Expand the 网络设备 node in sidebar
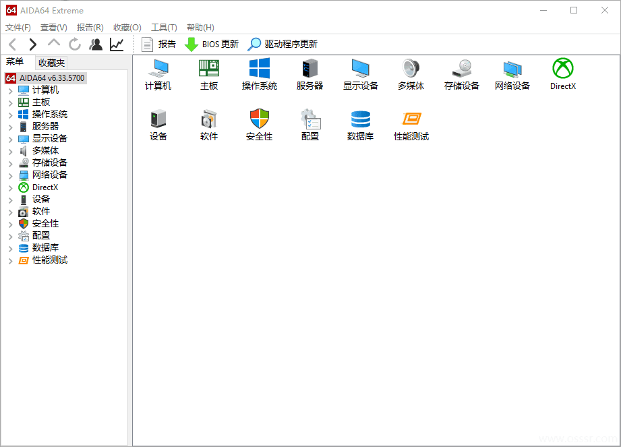This screenshot has width=621, height=447. [9, 174]
